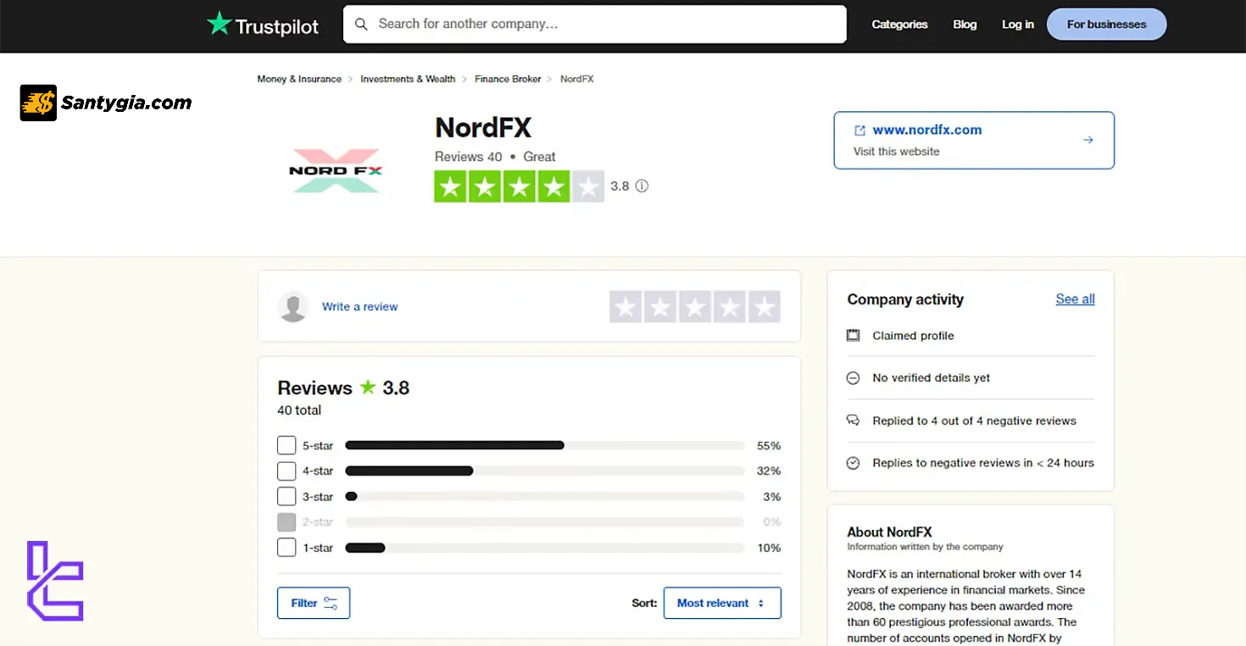Screen dimensions: 1246x646
Task: Tick the 4-star filter checkbox
Action: 286,471
